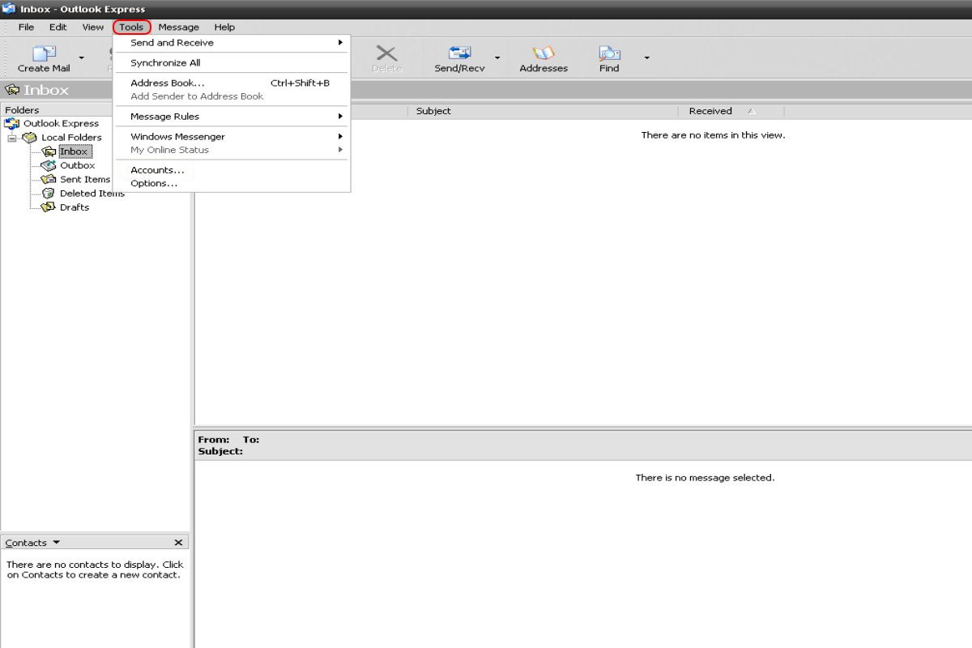This screenshot has width=972, height=648.
Task: Collapse the Local Folders tree node
Action: click(12, 138)
